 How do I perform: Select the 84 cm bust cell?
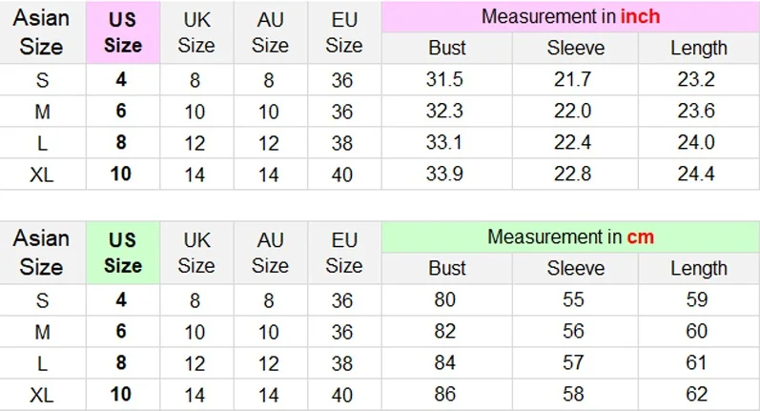click(x=446, y=363)
